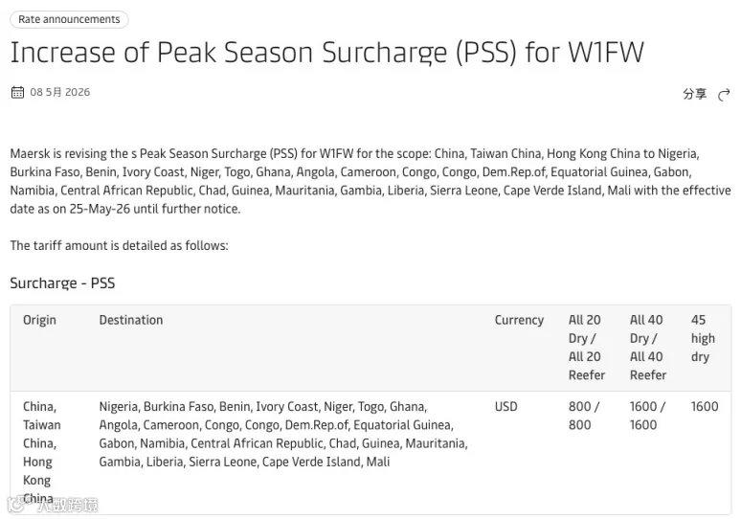
Task: Click the calendar icon beside the date
Action: [17, 92]
